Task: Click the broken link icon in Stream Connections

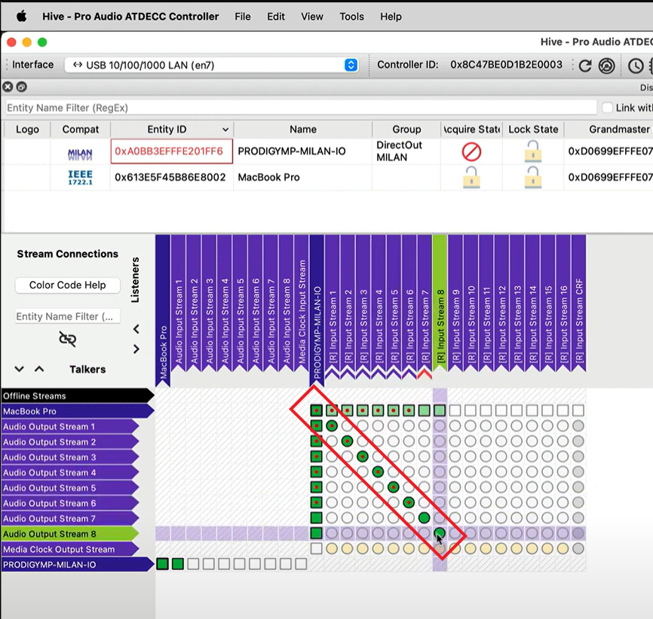Action: 67,339
